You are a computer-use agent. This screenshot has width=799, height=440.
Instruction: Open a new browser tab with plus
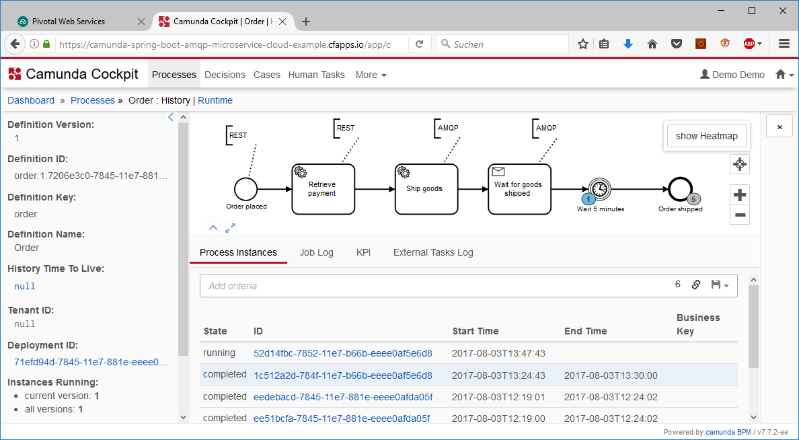tap(306, 22)
